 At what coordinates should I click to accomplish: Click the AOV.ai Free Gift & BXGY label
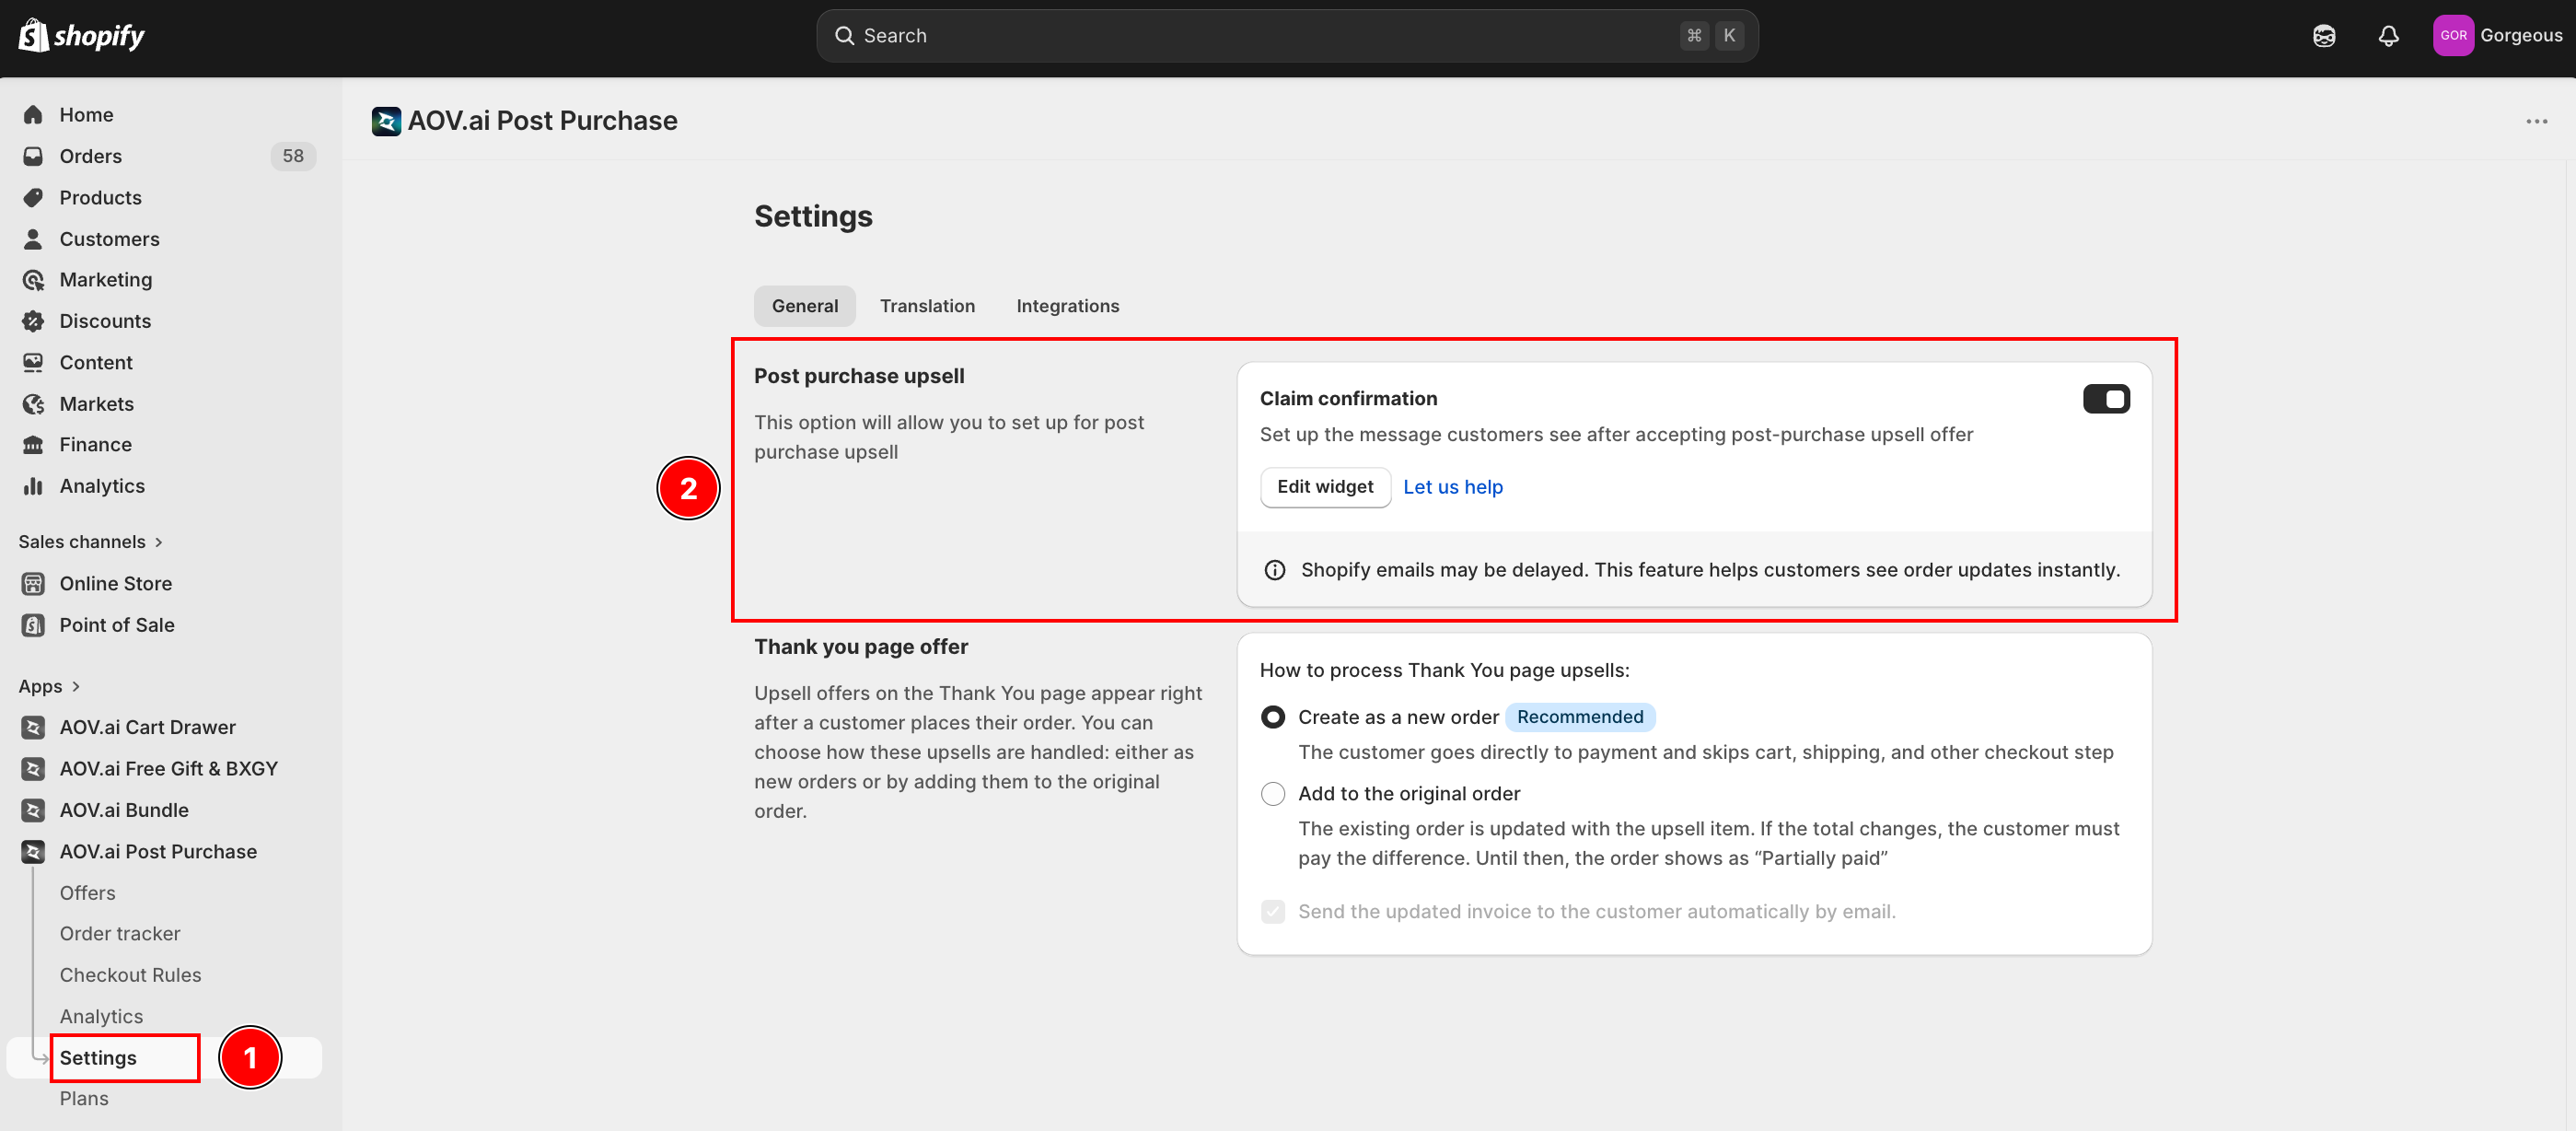(169, 768)
